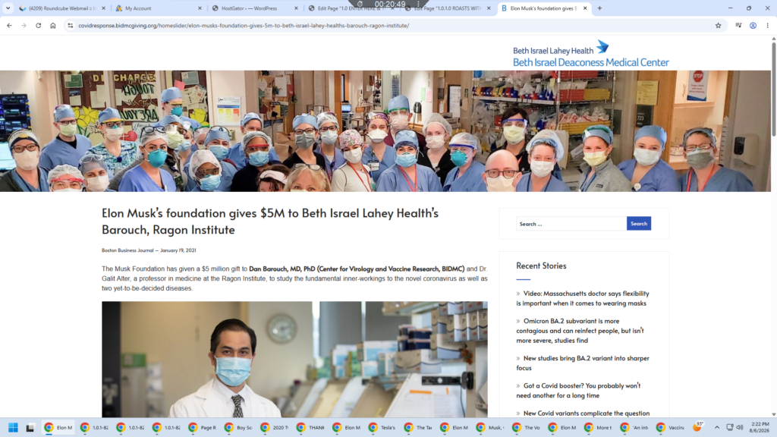The height and width of the screenshot is (437, 777).
Task: Click the browser forward arrow
Action: [24, 25]
